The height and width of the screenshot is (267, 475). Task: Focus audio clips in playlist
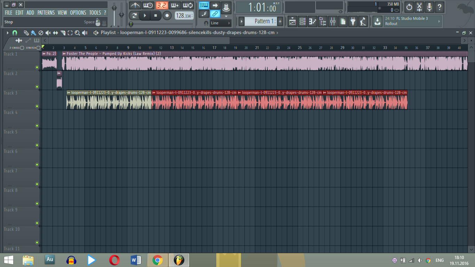pos(19,41)
